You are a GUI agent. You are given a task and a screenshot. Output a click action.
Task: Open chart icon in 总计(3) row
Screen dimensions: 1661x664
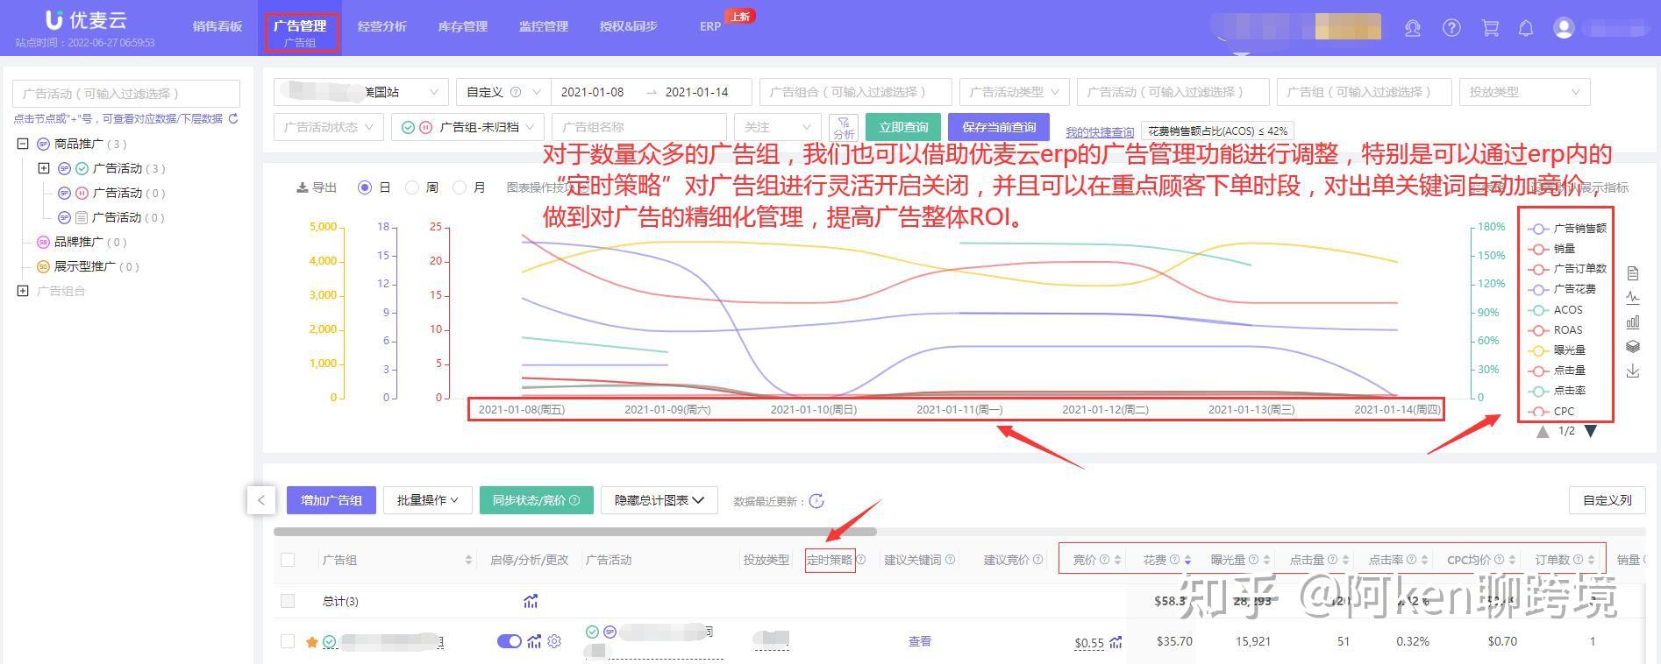531,601
